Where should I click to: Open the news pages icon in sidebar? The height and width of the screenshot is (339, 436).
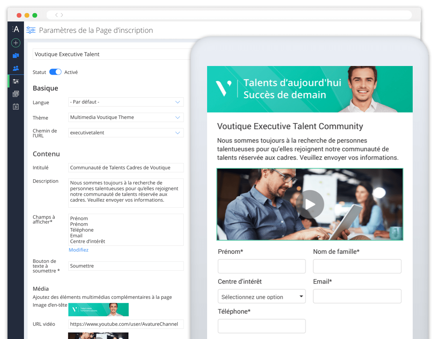pos(16,94)
